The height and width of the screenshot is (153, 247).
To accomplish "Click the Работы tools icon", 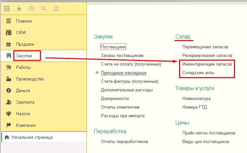I will click(x=9, y=67).
